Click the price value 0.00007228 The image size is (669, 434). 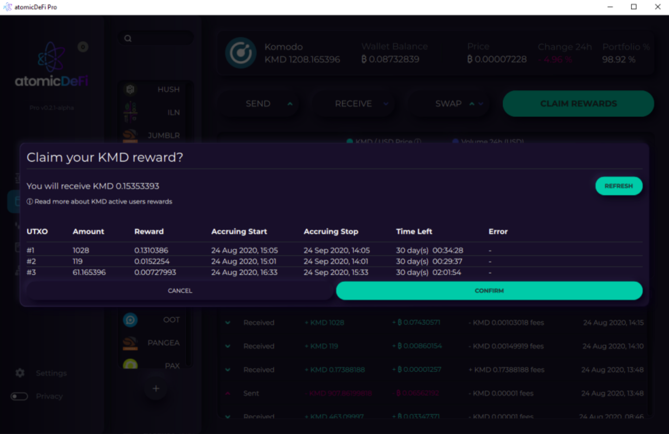pyautogui.click(x=497, y=60)
